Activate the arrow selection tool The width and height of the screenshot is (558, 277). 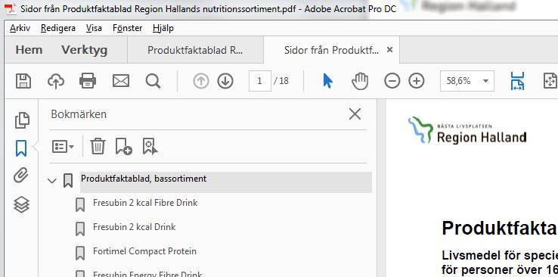point(327,81)
